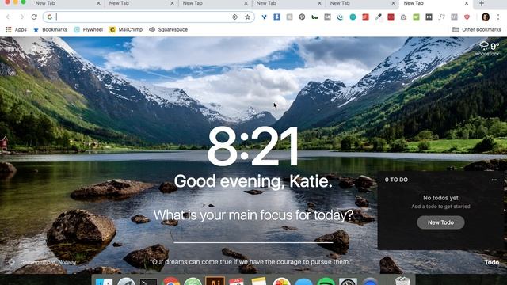The image size is (507, 285).
Task: Activate the WhatFont f? extension
Action: 441,17
